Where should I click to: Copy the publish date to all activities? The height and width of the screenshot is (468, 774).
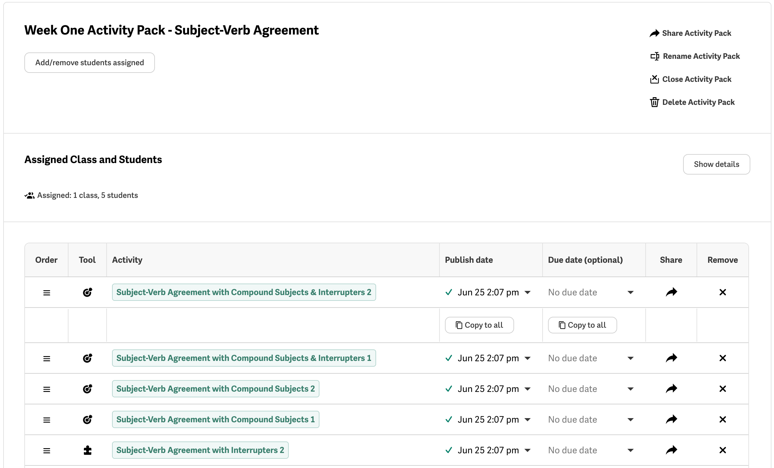(479, 325)
